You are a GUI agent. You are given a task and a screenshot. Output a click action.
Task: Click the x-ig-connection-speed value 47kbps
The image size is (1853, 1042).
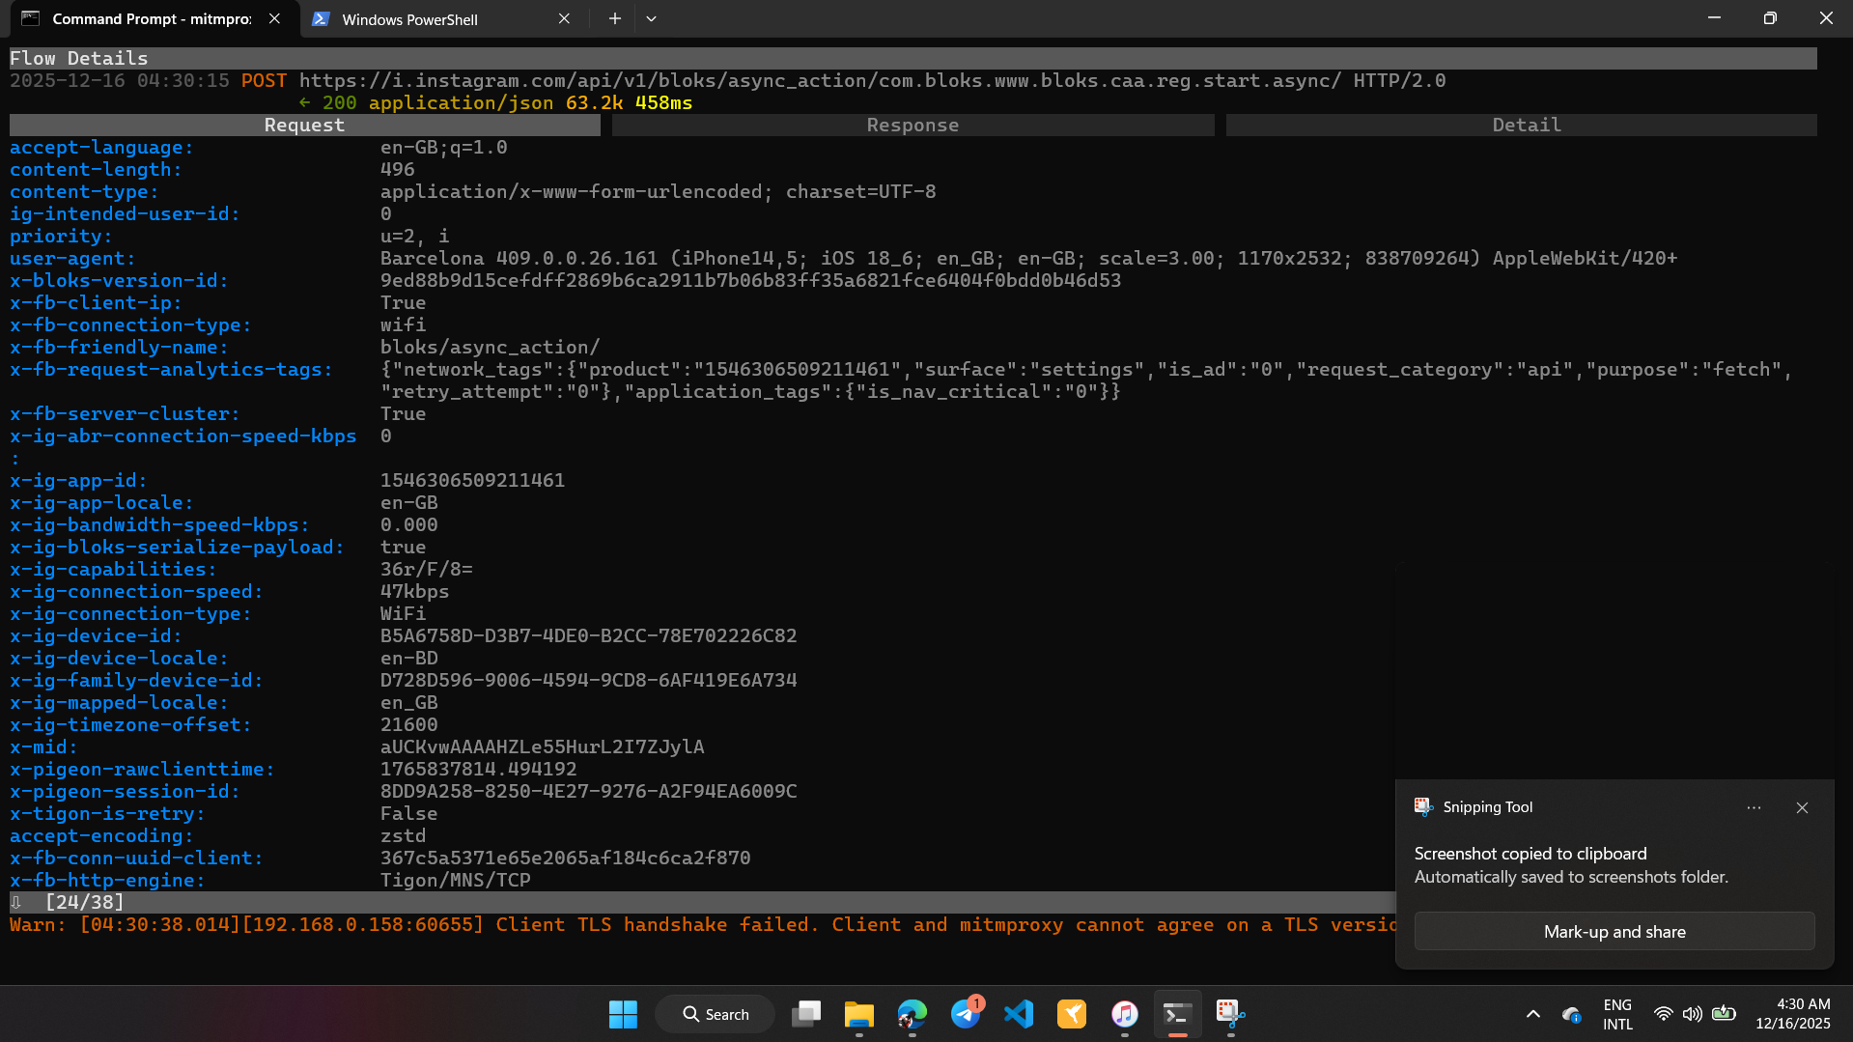click(414, 592)
